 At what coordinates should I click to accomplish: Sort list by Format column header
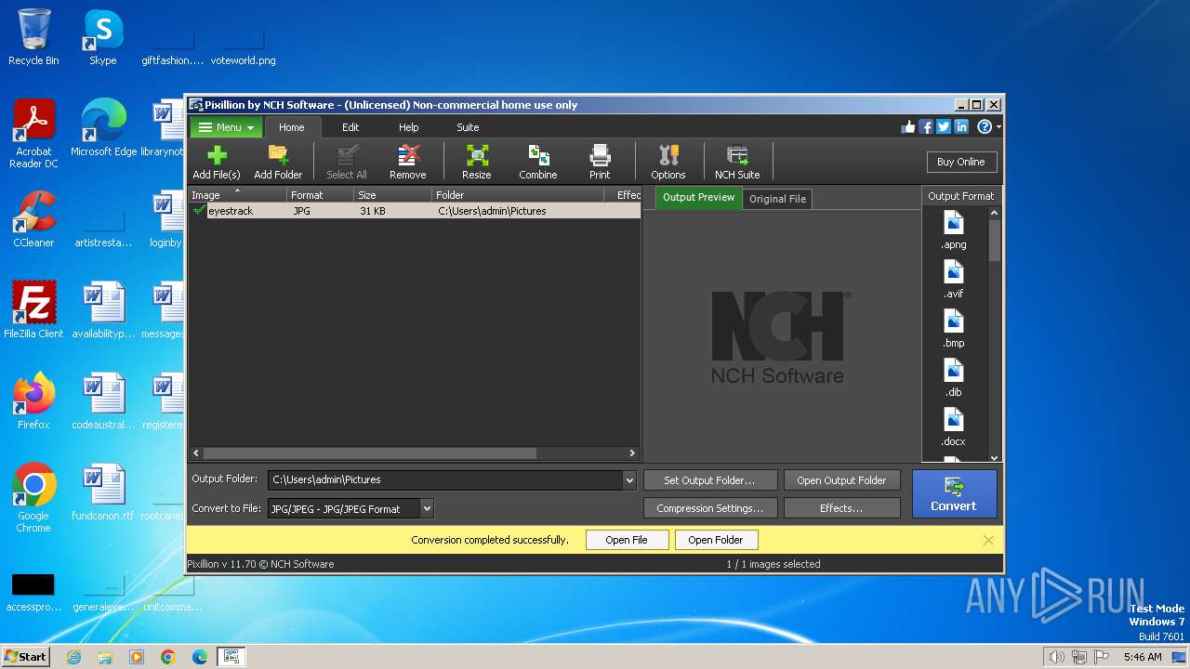click(x=320, y=195)
